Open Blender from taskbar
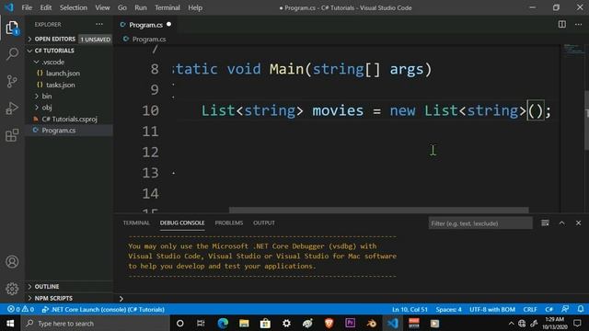This screenshot has height=331, width=589. coord(372,323)
